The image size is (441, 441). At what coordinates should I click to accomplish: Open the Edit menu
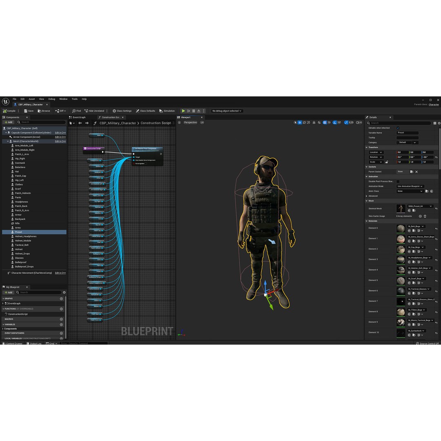pyautogui.click(x=22, y=99)
